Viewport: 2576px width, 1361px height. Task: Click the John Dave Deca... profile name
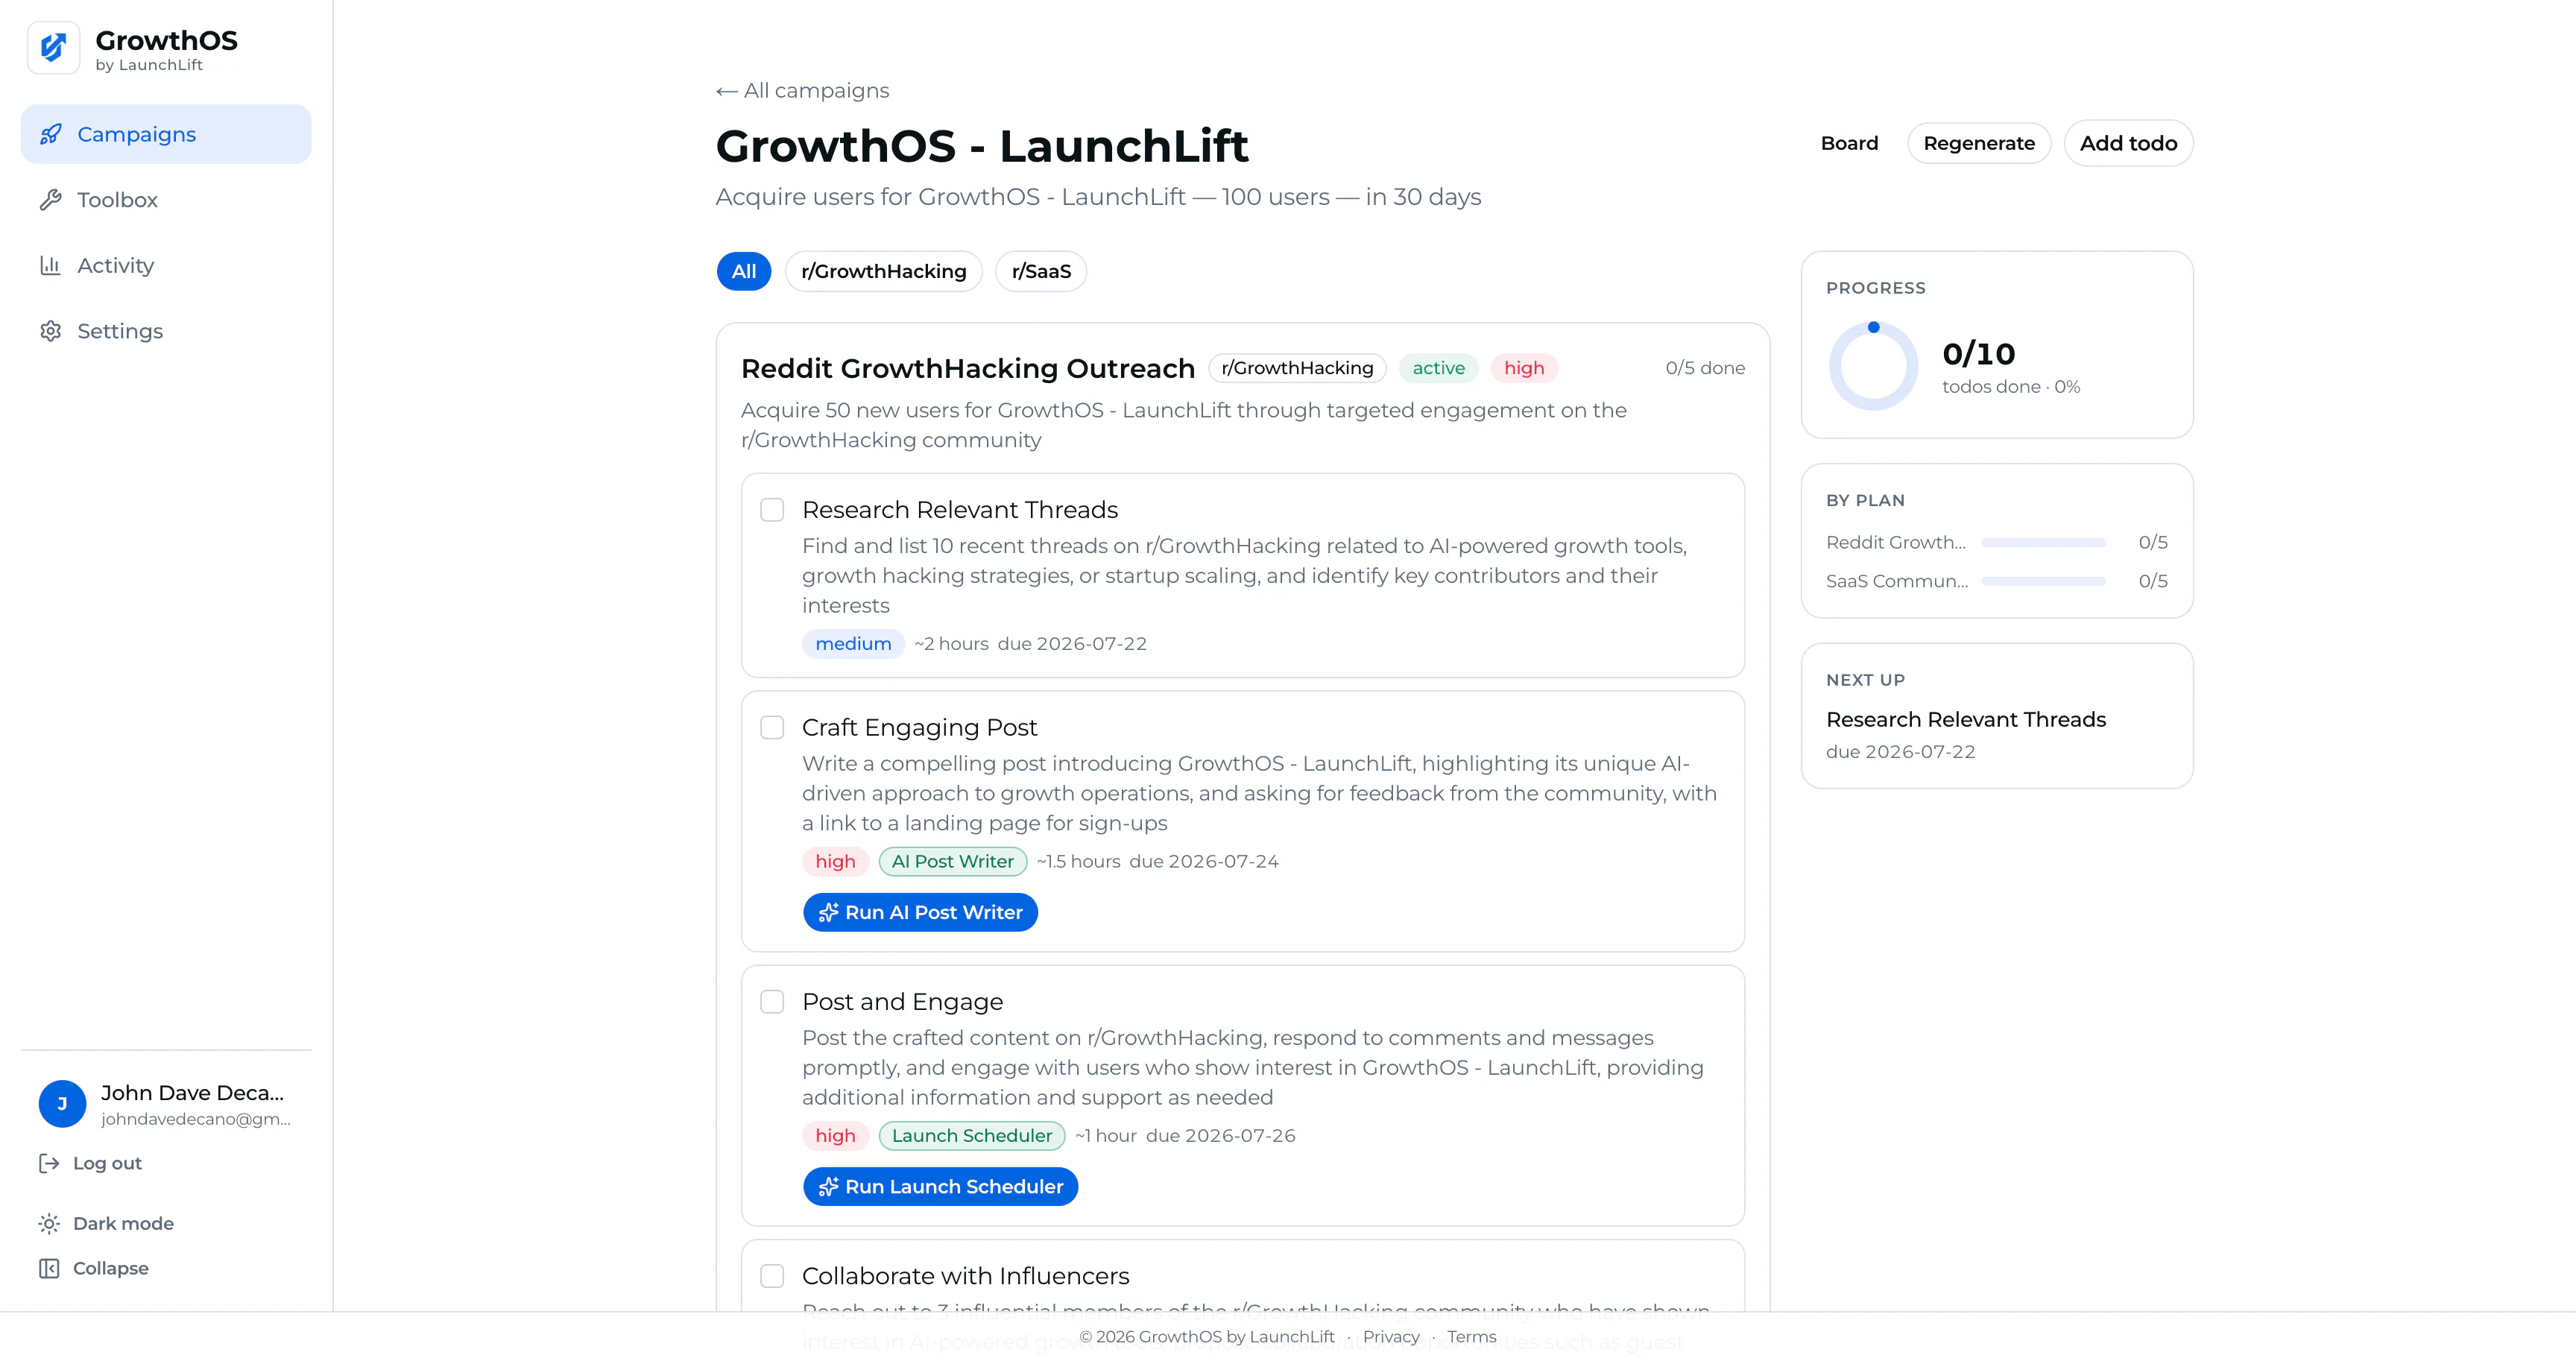192,1093
